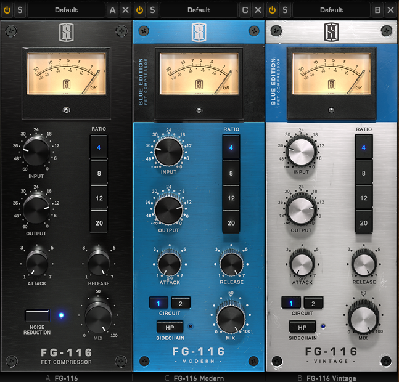Click the 'FG-116 Vintage' slot label at bottom
Image resolution: width=399 pixels, height=382 pixels.
coord(331,378)
